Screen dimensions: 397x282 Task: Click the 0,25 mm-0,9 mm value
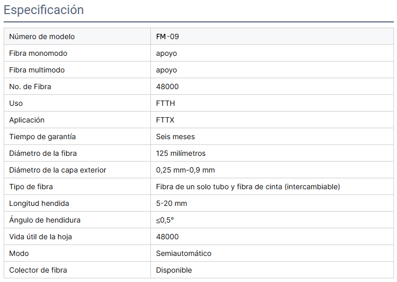point(185,170)
